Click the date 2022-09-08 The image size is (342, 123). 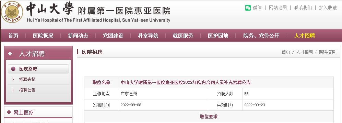[131, 105]
